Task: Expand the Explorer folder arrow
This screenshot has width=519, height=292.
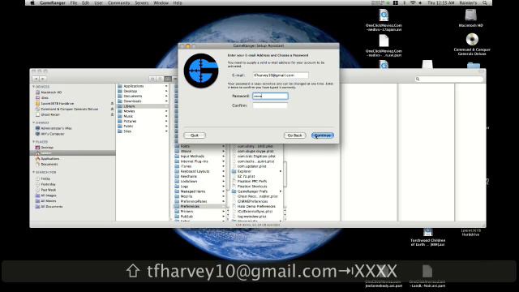Action: tap(281, 171)
